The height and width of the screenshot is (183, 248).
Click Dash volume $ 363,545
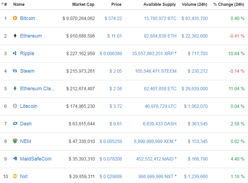point(198,124)
